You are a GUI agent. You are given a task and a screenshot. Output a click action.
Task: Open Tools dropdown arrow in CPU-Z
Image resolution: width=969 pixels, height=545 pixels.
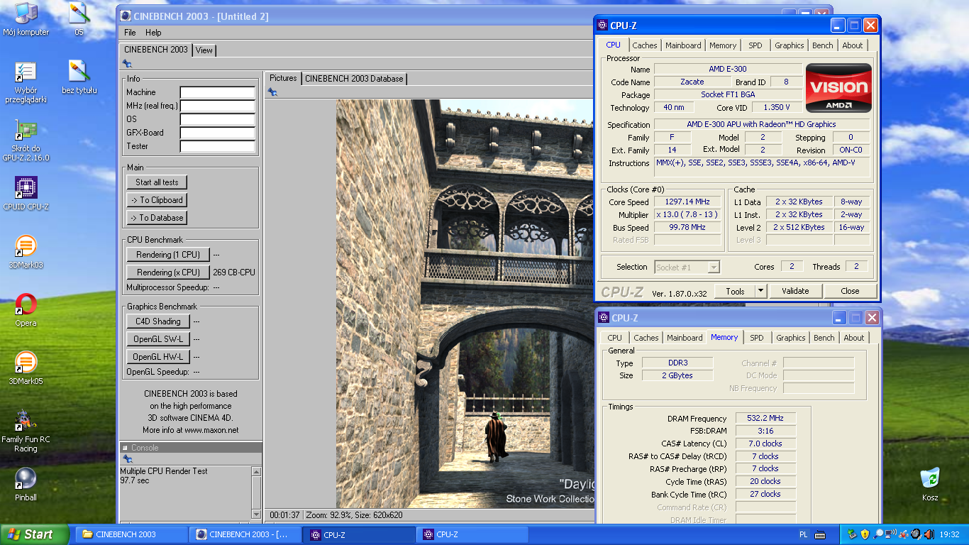[x=760, y=291]
